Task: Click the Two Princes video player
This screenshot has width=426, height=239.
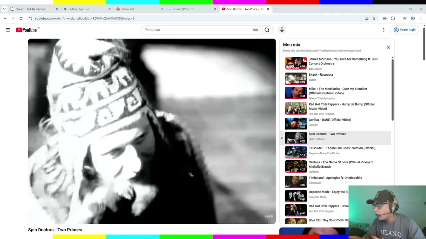Action: point(152,131)
